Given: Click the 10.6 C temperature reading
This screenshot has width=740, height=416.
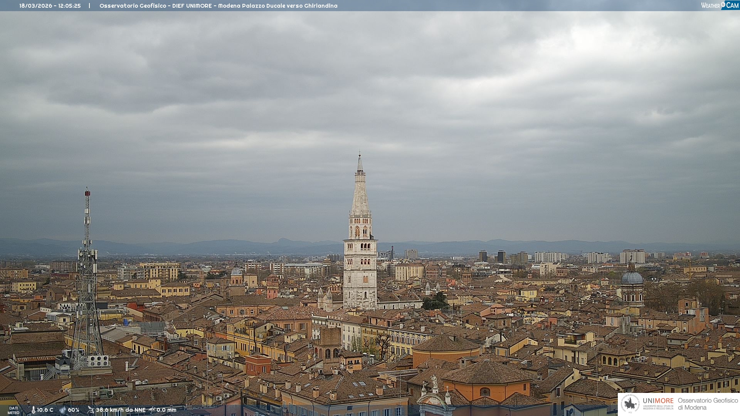Looking at the screenshot, I should click(45, 410).
